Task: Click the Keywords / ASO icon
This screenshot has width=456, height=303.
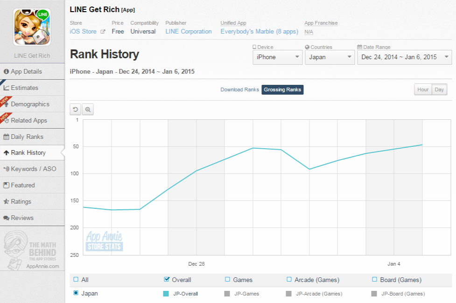Action: (6, 169)
